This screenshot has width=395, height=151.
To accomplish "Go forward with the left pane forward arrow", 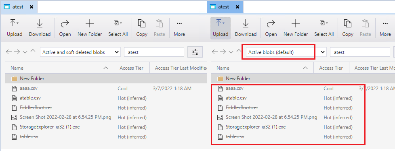I will 17,52.
